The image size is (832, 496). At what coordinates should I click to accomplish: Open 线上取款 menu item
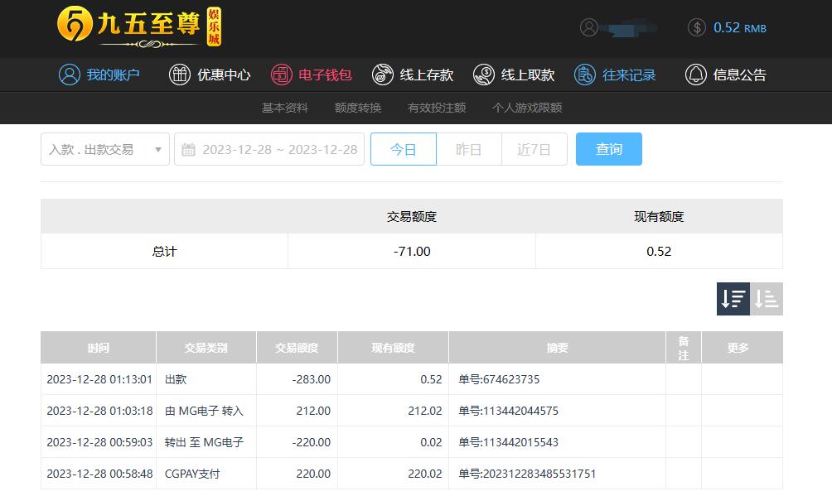[514, 75]
